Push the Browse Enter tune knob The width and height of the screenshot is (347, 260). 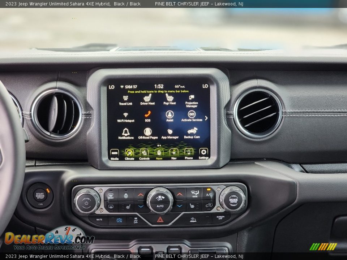point(233,200)
